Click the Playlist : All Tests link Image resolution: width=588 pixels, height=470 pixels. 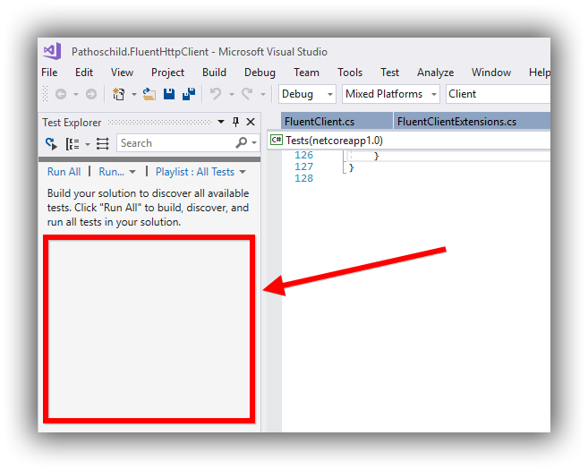[195, 172]
